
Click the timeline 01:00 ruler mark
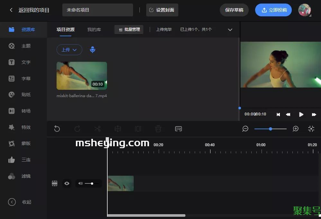tap(261, 145)
